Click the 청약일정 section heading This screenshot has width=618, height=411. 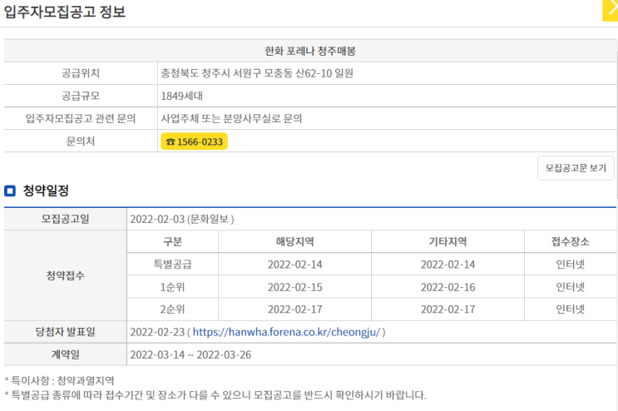click(x=46, y=191)
